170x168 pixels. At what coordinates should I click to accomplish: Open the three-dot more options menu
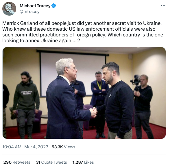163,6
